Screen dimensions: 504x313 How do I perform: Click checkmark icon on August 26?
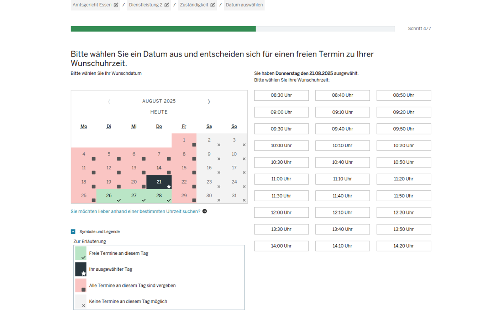pos(119,200)
